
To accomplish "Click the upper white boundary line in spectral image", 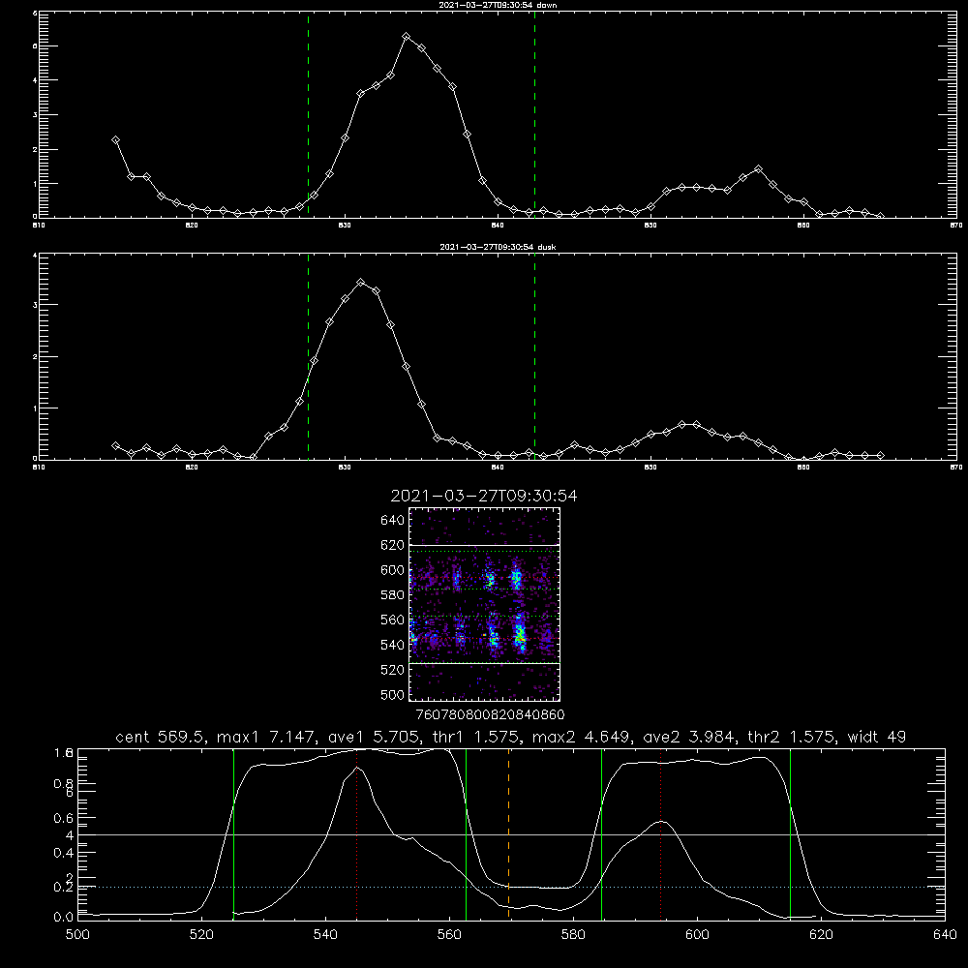I will pos(485,545).
